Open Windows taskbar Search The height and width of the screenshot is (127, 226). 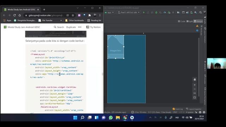coord(82,117)
